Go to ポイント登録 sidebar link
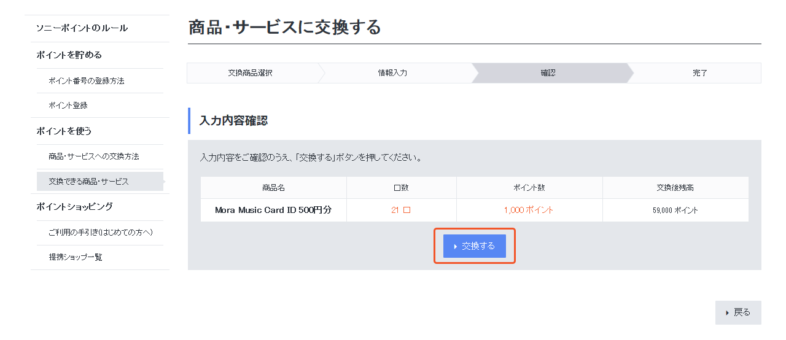 68,106
